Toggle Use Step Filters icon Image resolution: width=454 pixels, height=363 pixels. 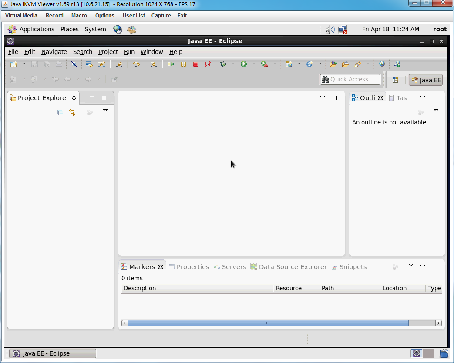pyautogui.click(x=101, y=64)
